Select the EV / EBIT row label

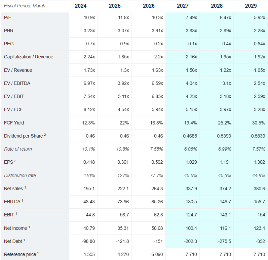(14, 97)
